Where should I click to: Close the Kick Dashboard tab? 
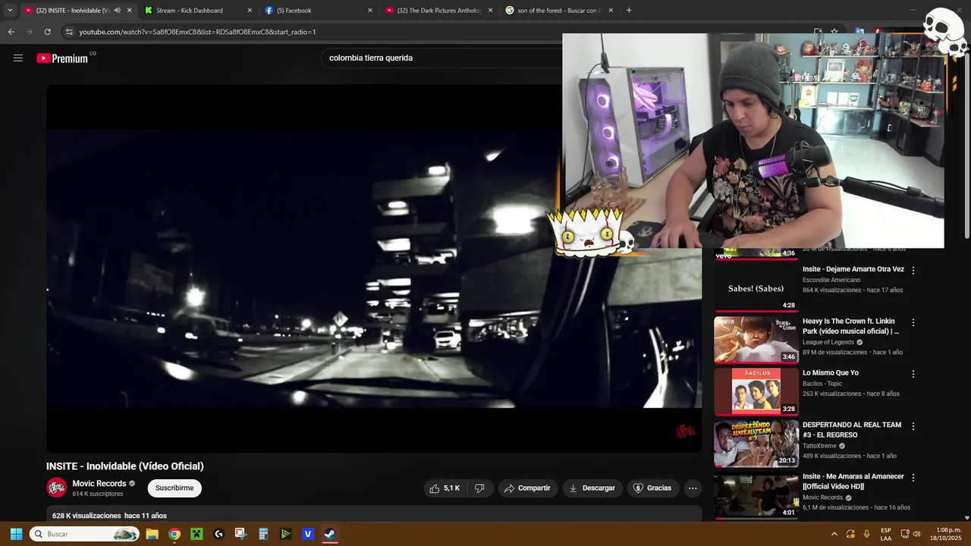(250, 11)
